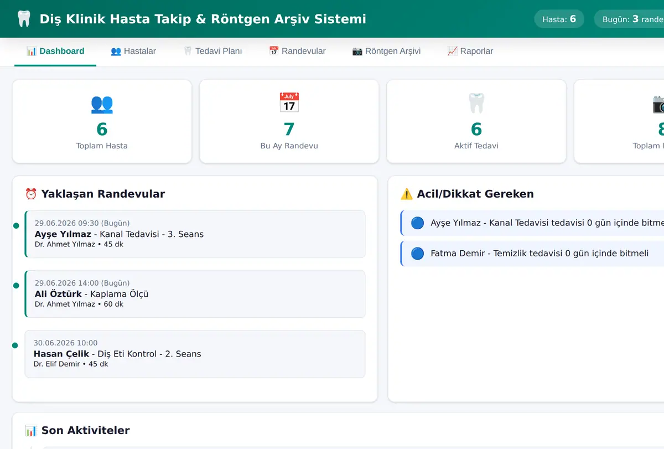Viewport: 664px width, 449px height.
Task: Click the calendar icon above Bu Ay Randevu
Action: pyautogui.click(x=289, y=103)
